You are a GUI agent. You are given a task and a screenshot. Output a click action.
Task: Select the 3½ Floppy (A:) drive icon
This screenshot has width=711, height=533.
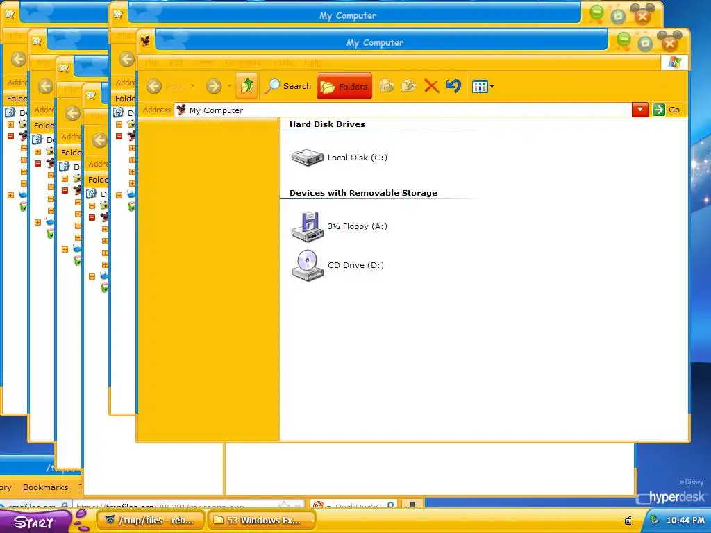[x=308, y=226]
